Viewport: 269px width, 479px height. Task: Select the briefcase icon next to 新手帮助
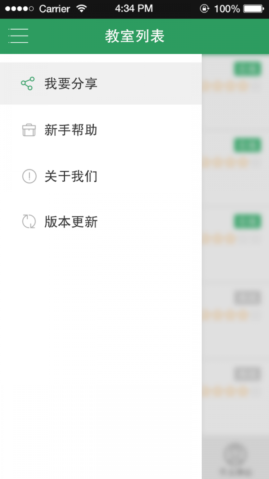29,130
